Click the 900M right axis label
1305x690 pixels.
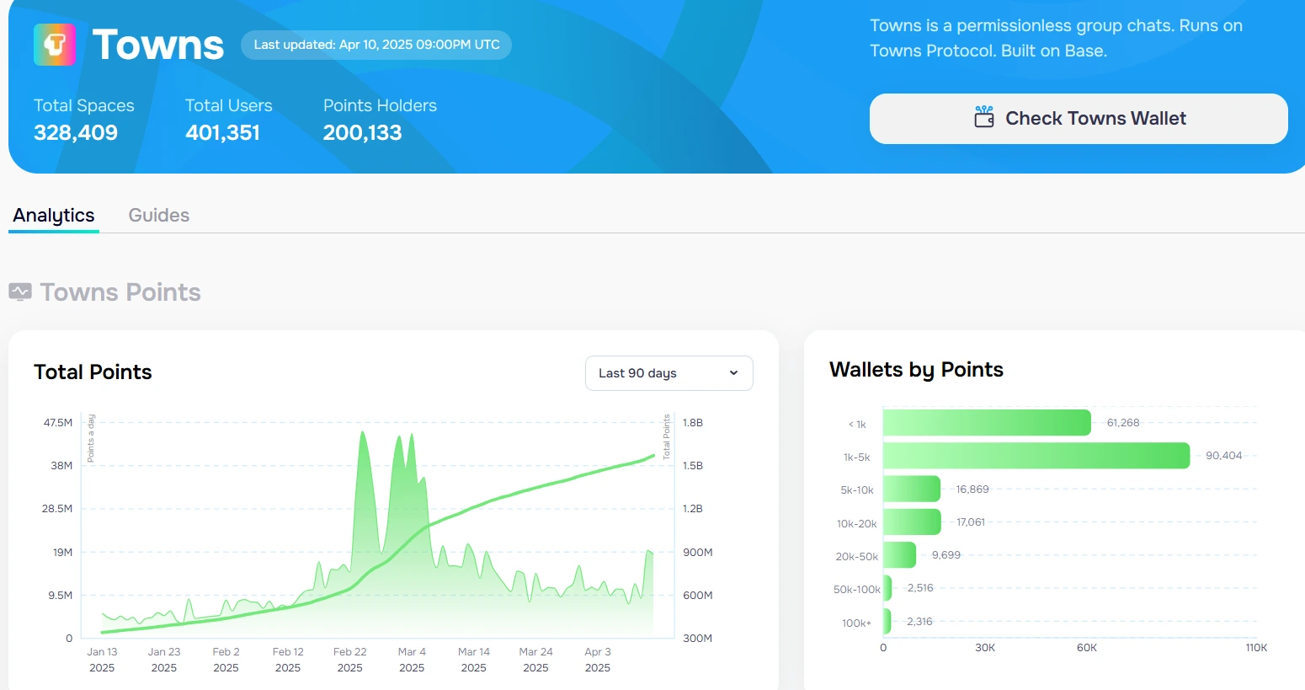click(x=698, y=553)
